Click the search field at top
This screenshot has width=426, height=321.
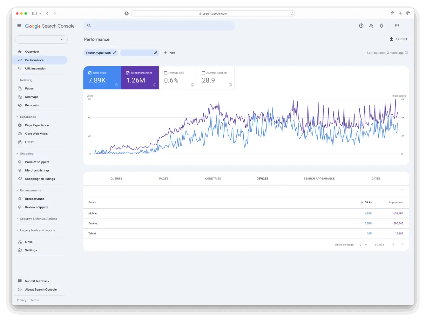pyautogui.click(x=159, y=26)
